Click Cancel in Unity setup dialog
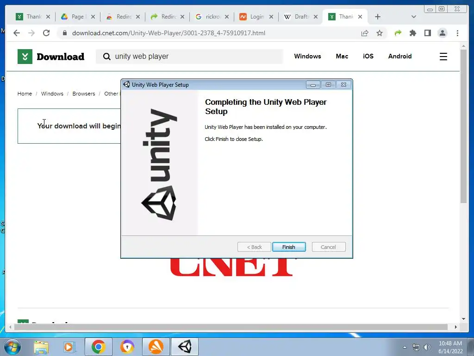 (328, 247)
